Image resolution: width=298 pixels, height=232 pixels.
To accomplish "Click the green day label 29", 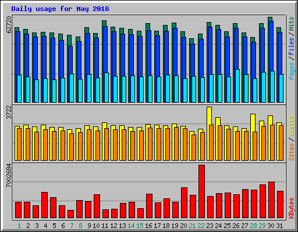I will pos(262,226).
